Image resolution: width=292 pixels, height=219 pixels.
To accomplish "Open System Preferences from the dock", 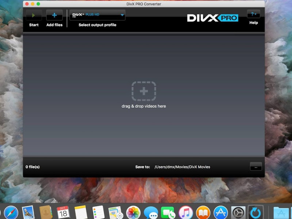I will click(238, 213).
